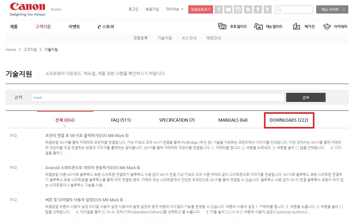This screenshot has height=221, width=353.
Task: Click the picture icon next to 캐논갤러리
Action: 258,26
